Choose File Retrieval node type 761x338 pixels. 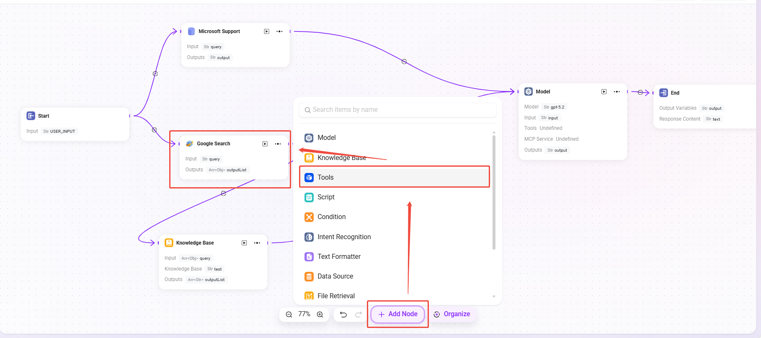tap(395, 296)
